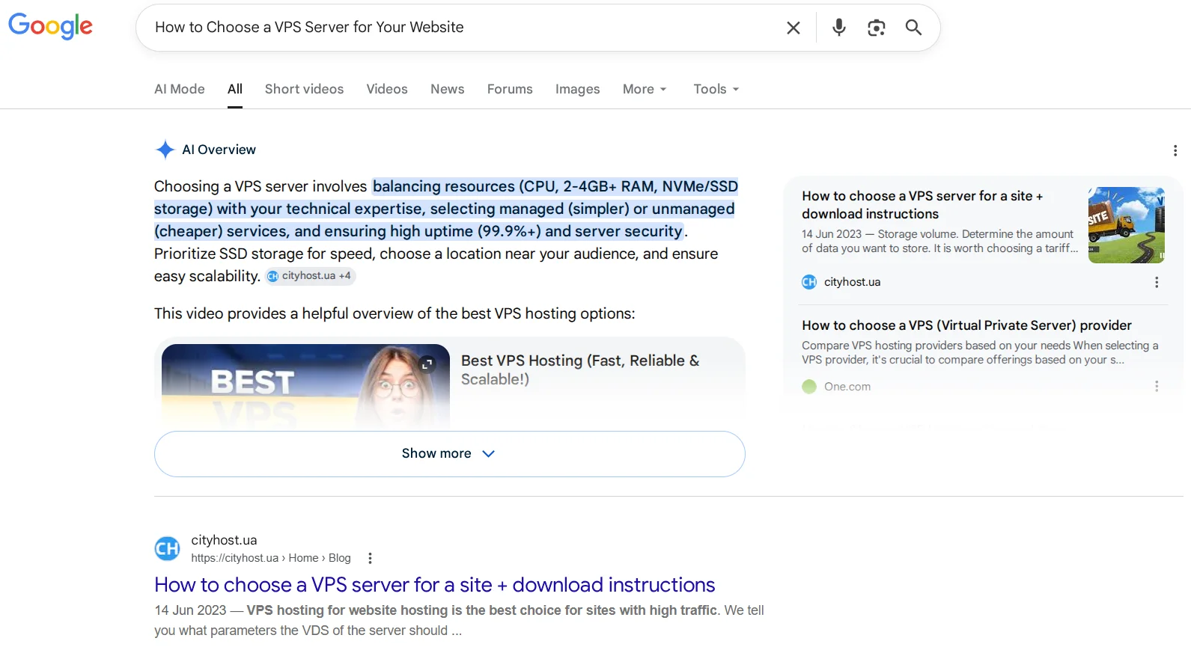
Task: Click the '14 Jun 2023 — VPS hosting' result snippet
Action: point(460,621)
